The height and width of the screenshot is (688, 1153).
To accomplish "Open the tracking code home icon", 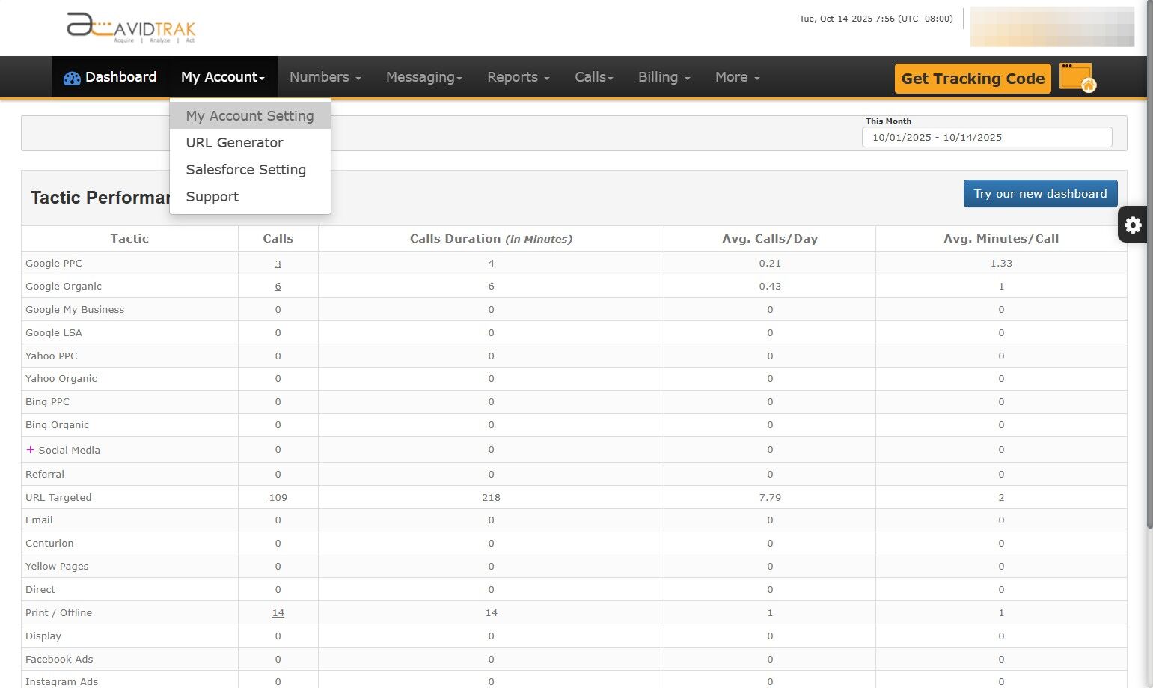I will (1077, 78).
